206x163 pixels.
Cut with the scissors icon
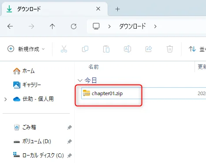click(64, 49)
